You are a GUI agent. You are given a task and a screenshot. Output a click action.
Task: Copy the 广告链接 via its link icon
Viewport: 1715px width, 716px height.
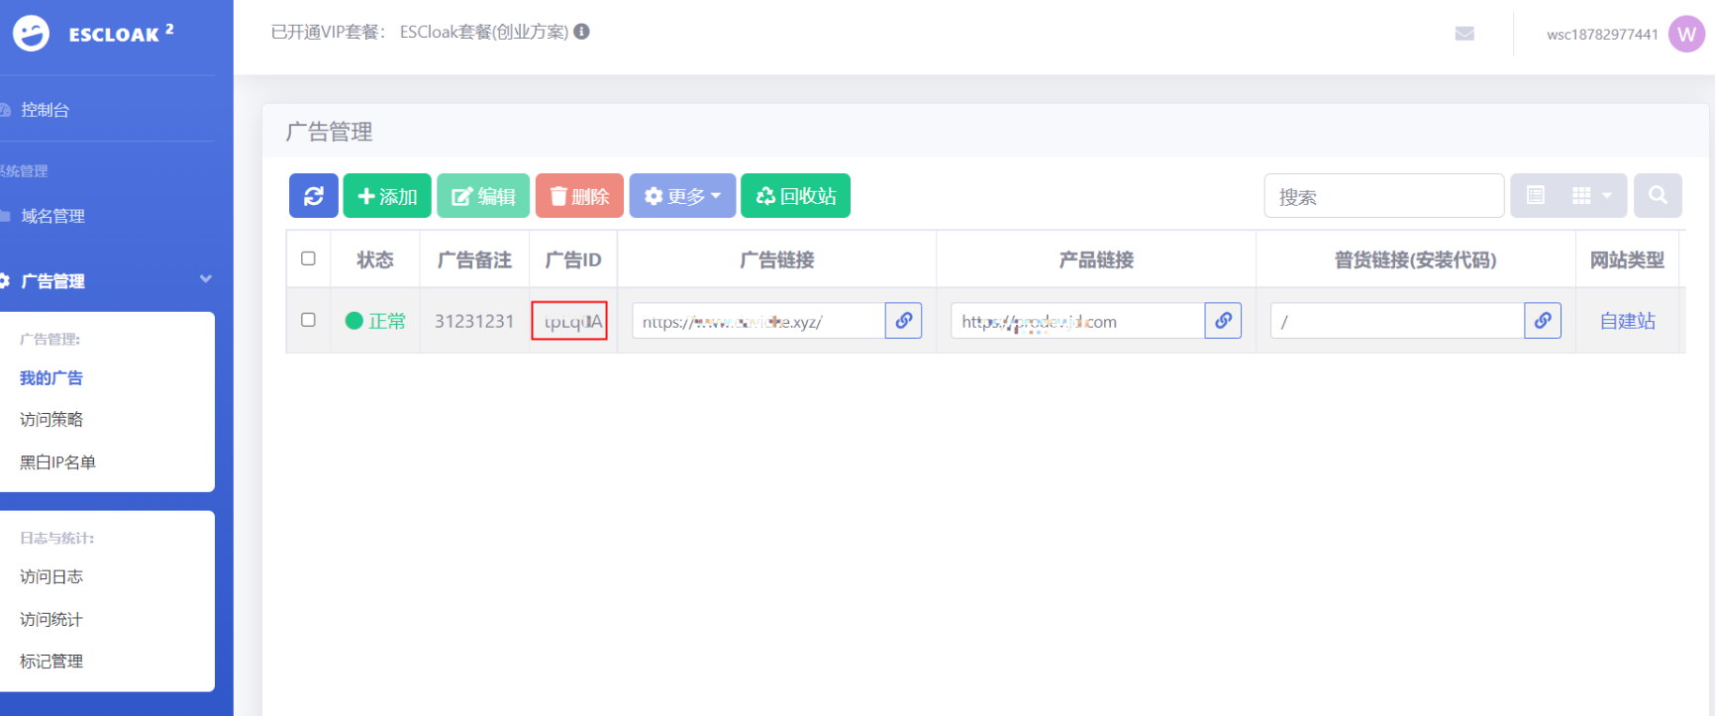tap(904, 321)
